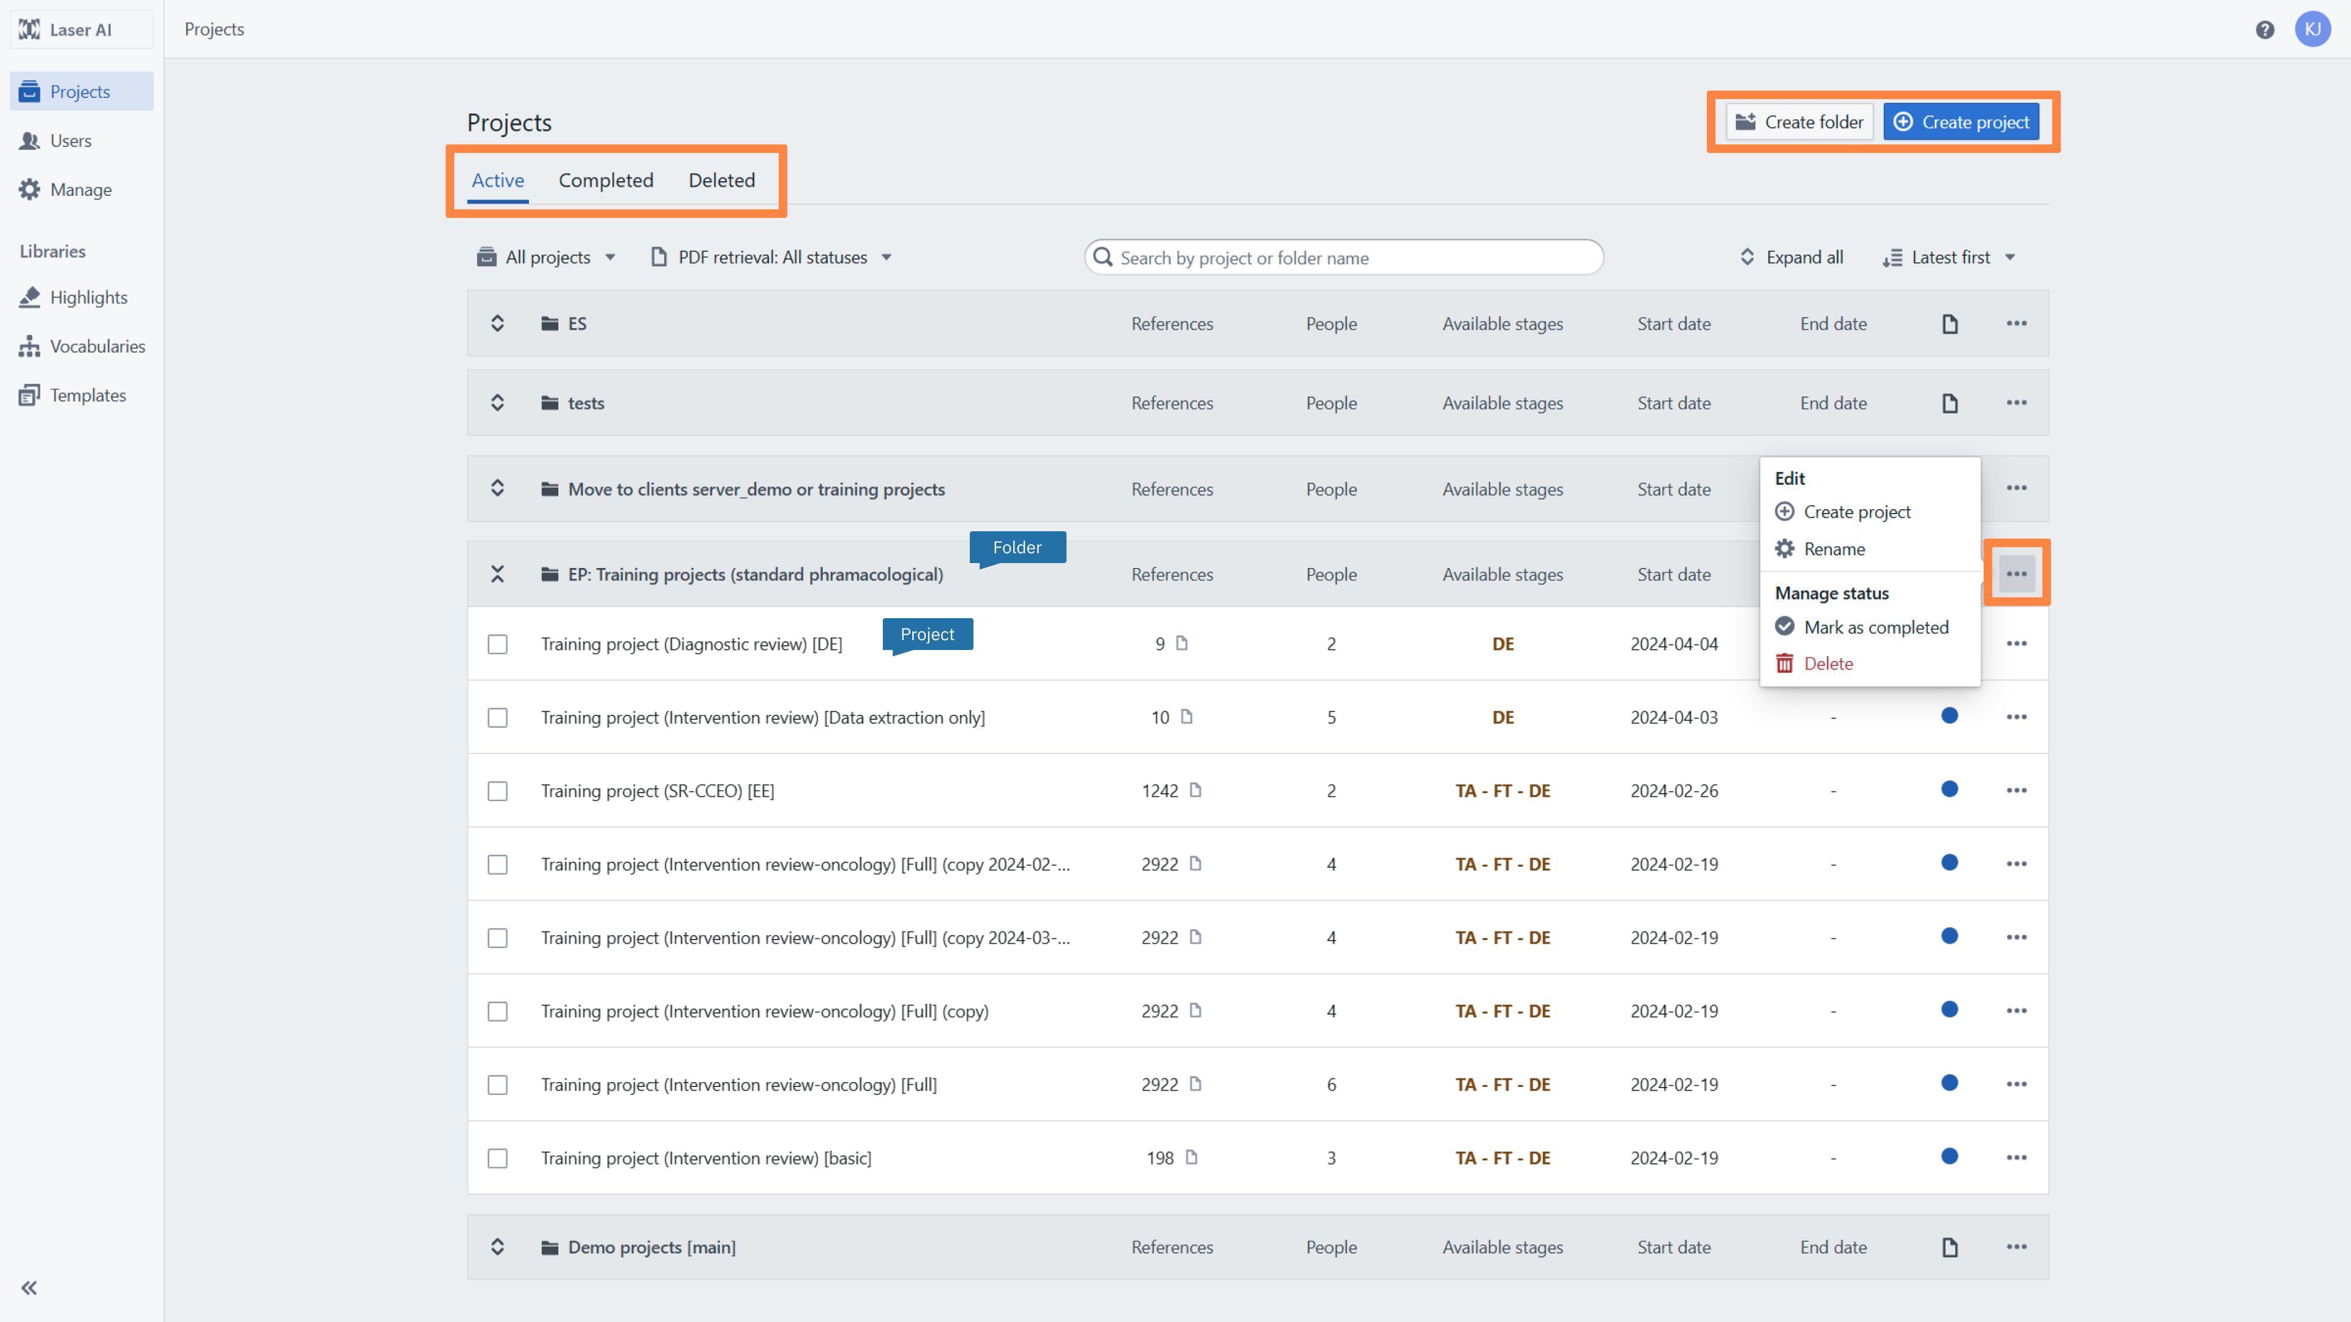
Task: Open three-dot menu for Data extraction only project
Action: tap(2016, 717)
